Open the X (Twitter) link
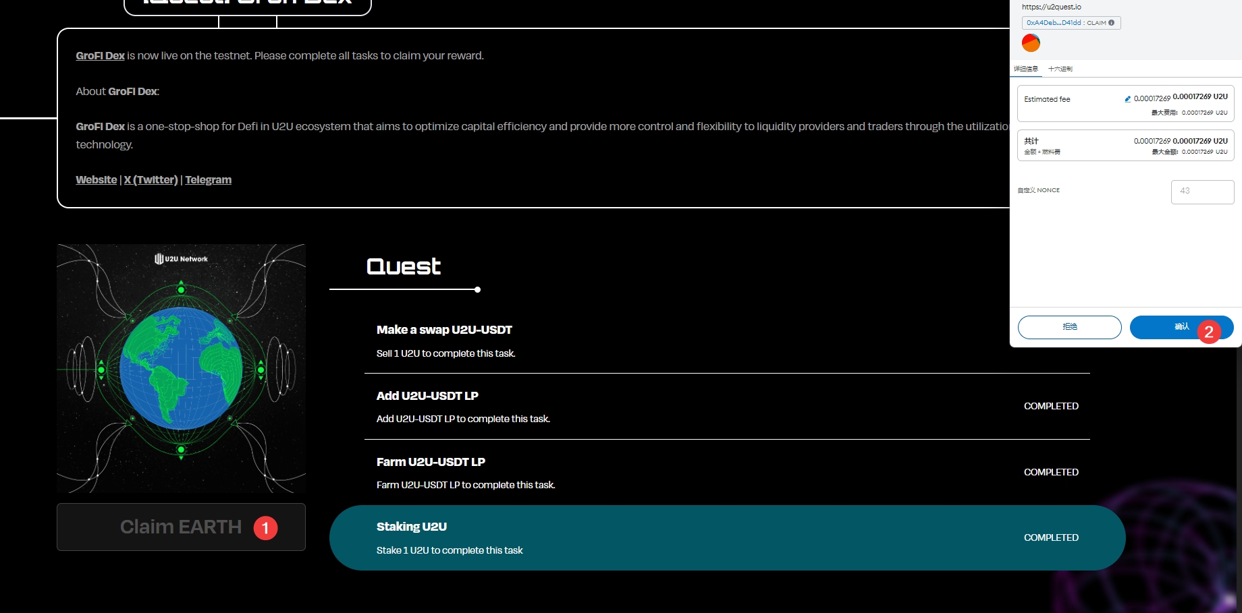Screen dimensions: 1242x613 (x=151, y=180)
